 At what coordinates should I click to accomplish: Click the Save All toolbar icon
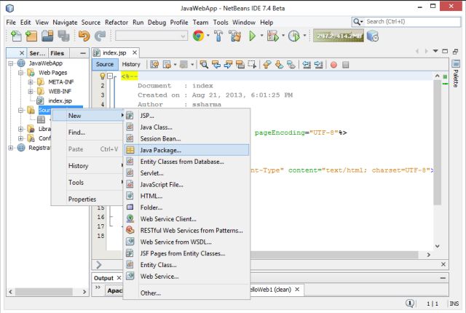(x=63, y=36)
